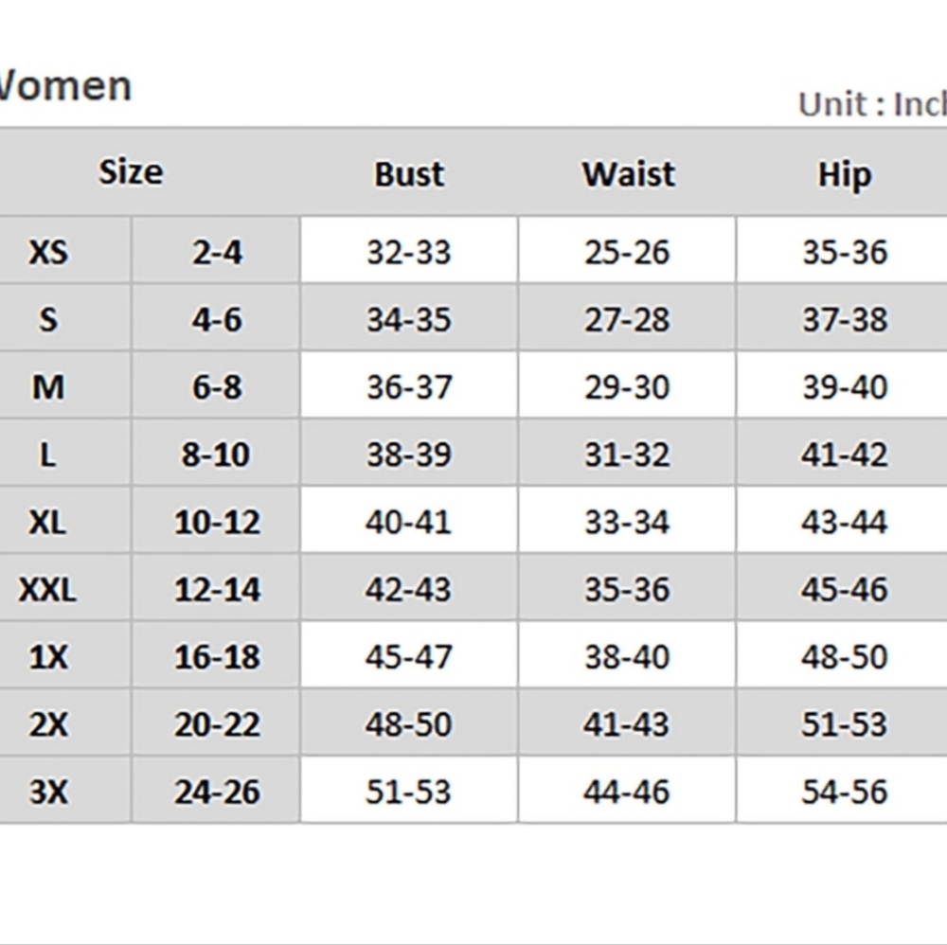Click the Waist column header
Image resolution: width=947 pixels, height=945 pixels.
coord(628,174)
